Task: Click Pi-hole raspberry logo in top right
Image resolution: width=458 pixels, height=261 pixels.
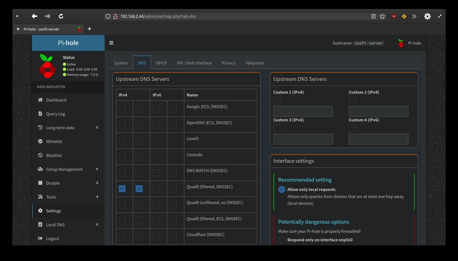Action: [401, 43]
